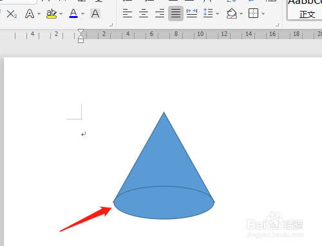Open text effects A icon
The height and width of the screenshot is (246, 322).
point(30,13)
